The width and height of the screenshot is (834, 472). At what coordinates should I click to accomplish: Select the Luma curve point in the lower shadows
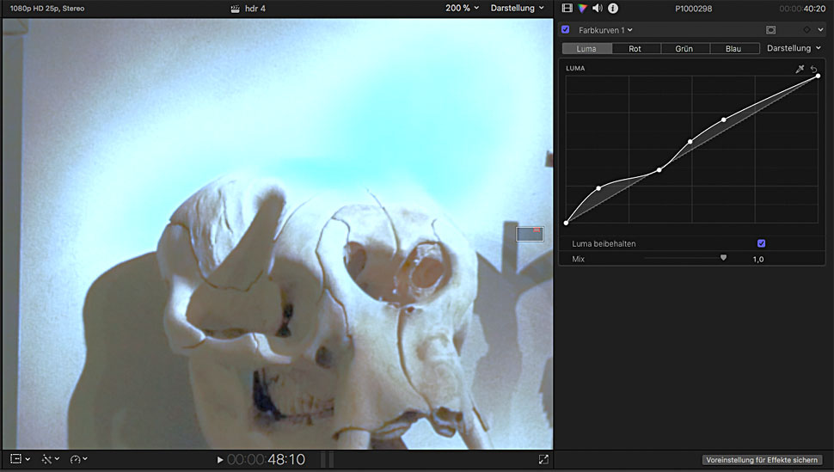pyautogui.click(x=599, y=188)
